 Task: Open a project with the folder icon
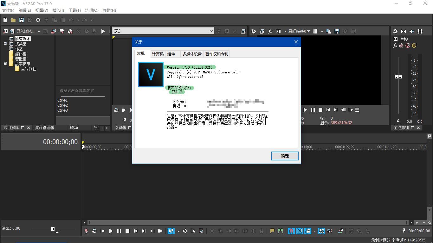(13, 20)
